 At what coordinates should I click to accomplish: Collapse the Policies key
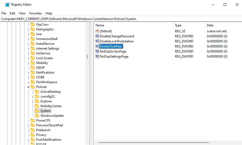click(x=28, y=87)
